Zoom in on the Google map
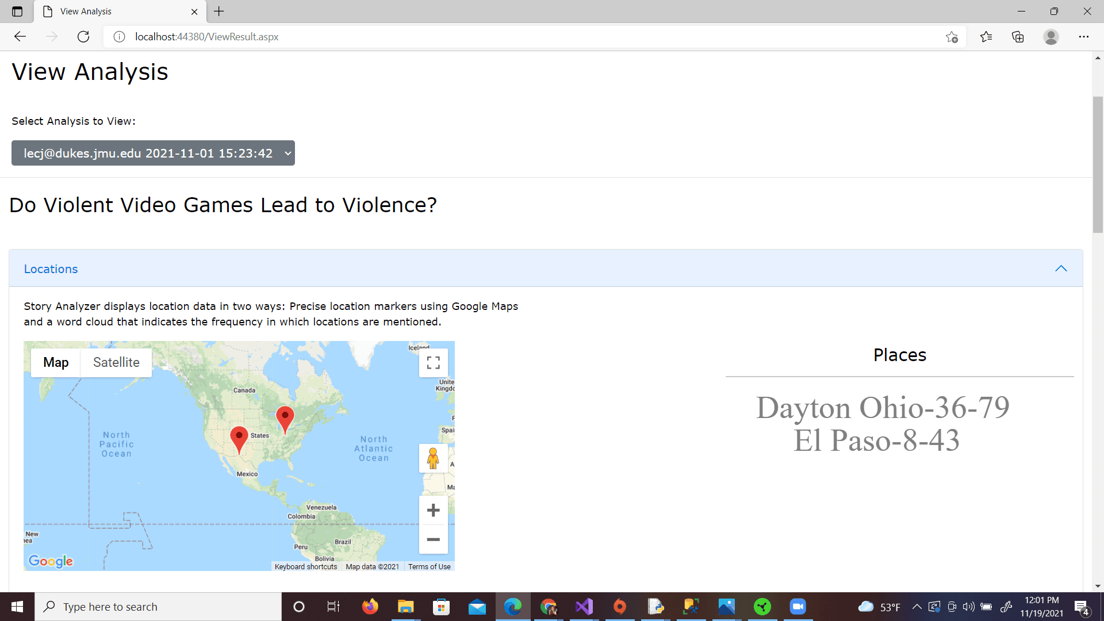This screenshot has height=621, width=1104. [x=433, y=510]
